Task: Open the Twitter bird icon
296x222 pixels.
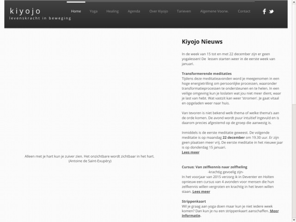Action: [x=271, y=12]
